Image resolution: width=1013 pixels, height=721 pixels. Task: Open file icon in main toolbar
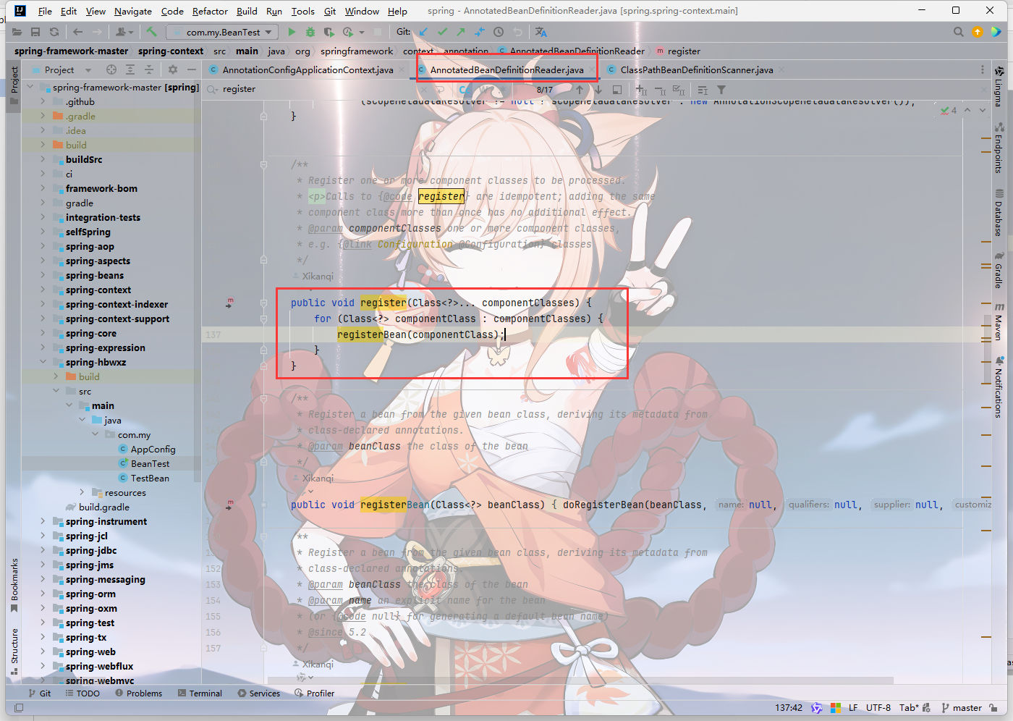17,32
